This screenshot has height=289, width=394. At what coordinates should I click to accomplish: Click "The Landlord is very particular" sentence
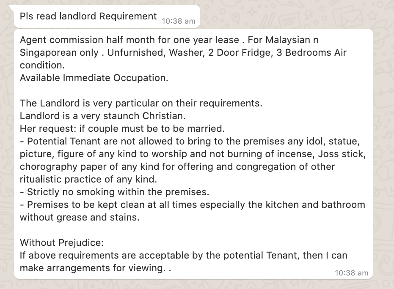(x=141, y=103)
